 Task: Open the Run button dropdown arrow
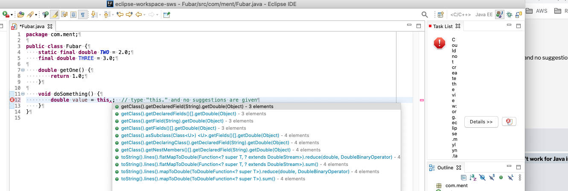12,15
